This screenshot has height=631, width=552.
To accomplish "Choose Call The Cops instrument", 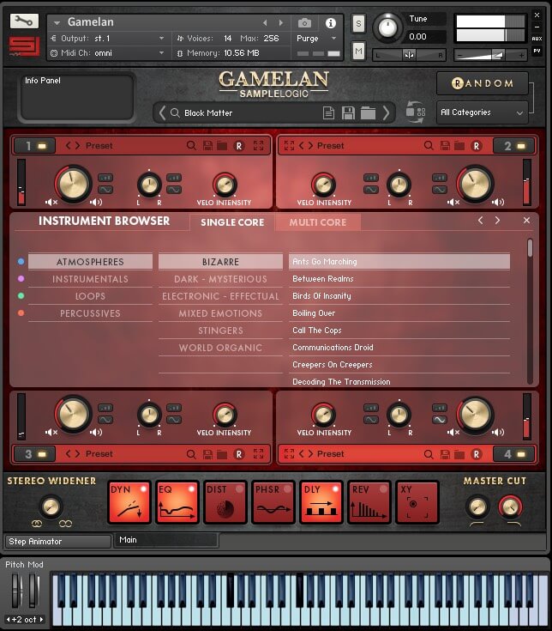I will pyautogui.click(x=399, y=330).
